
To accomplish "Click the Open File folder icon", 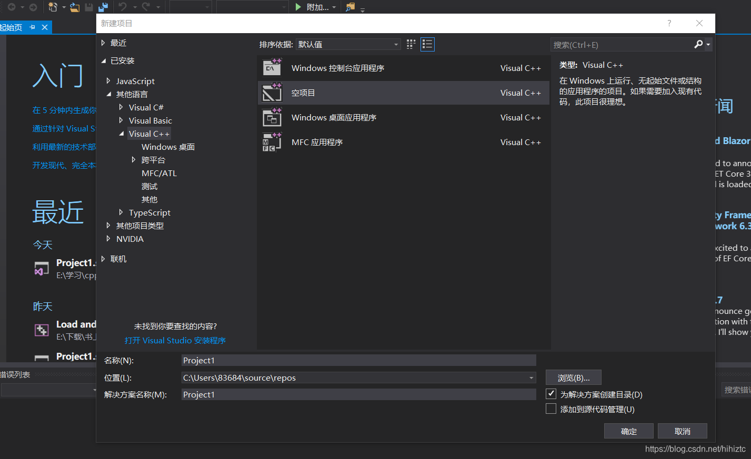I will tap(75, 7).
